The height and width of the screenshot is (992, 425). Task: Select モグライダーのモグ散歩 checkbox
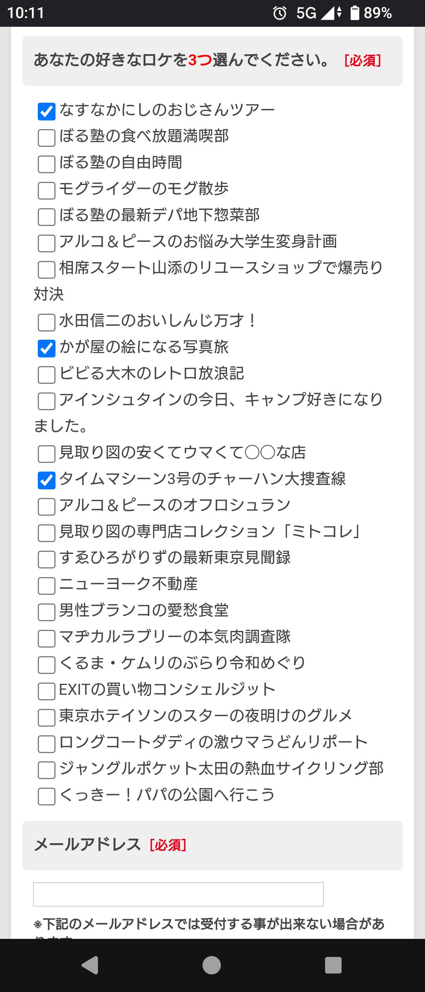[46, 191]
